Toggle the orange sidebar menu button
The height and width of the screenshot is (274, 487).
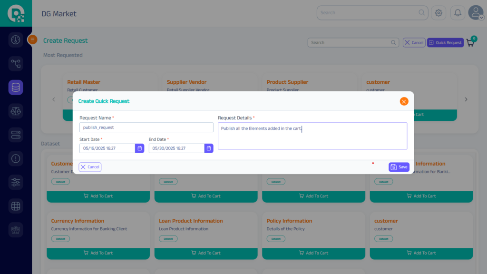coord(32,40)
